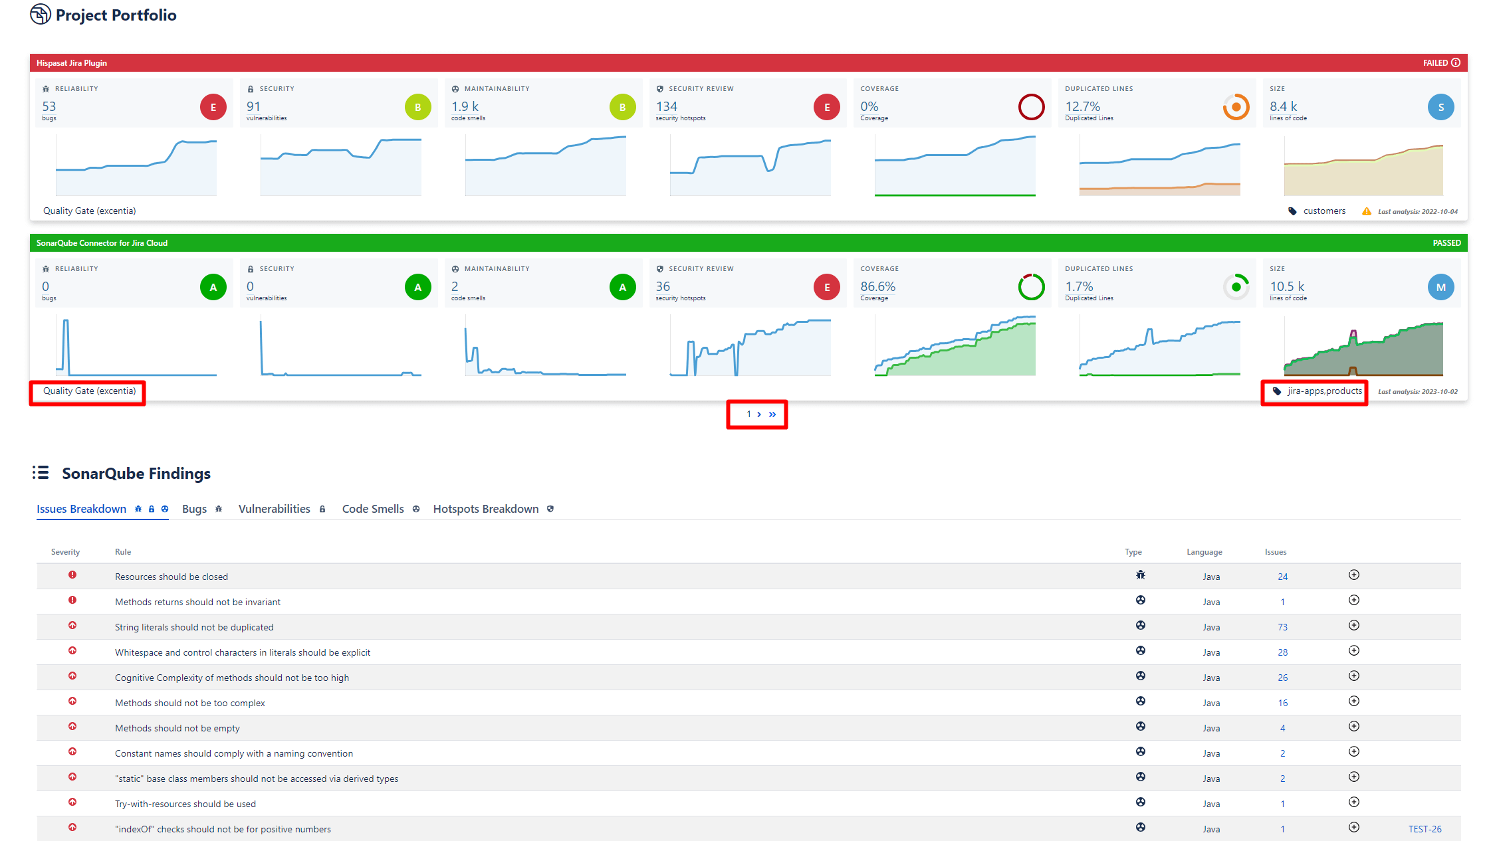Screen dimensions: 1491x841
Task: Open SonarQube Connector for Jira Cloud title
Action: click(x=102, y=243)
